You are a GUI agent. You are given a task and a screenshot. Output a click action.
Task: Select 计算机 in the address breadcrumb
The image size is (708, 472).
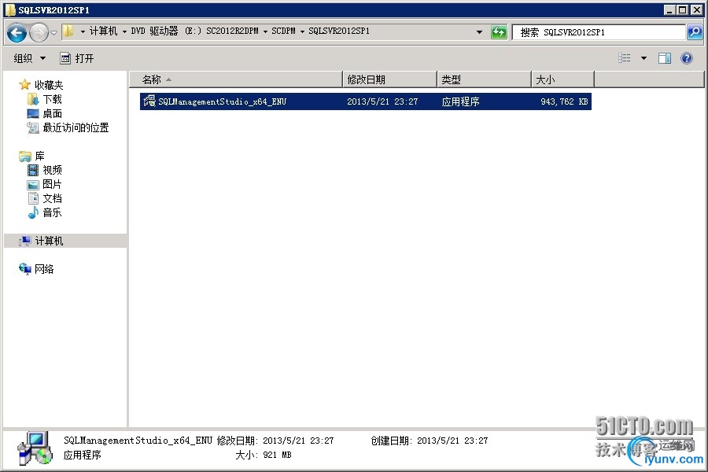[103, 31]
